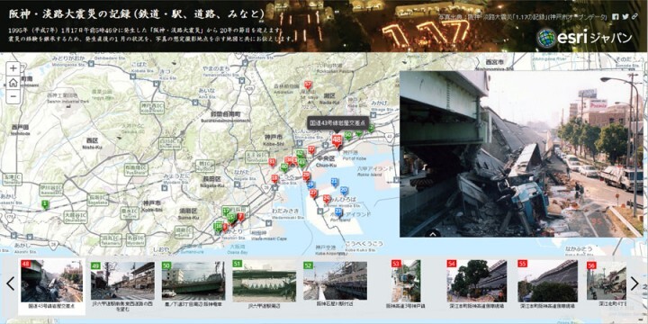Reset map to home extent
Screen dimensions: 648x324
(x=13, y=83)
